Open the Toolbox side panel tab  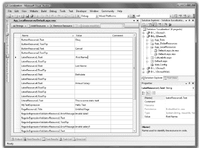(7, 26)
